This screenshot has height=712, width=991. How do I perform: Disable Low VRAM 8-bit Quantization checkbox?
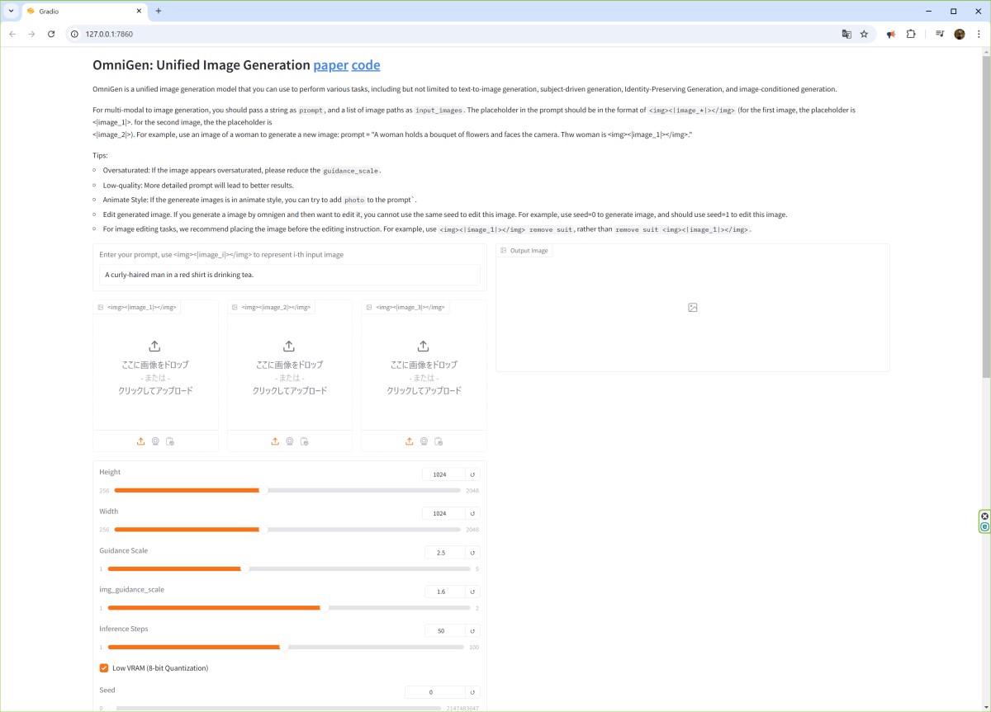tap(104, 668)
